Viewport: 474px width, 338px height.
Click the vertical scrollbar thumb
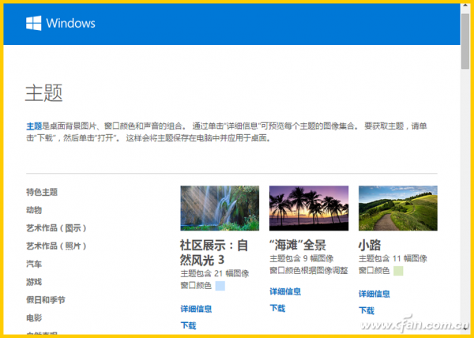(x=465, y=41)
